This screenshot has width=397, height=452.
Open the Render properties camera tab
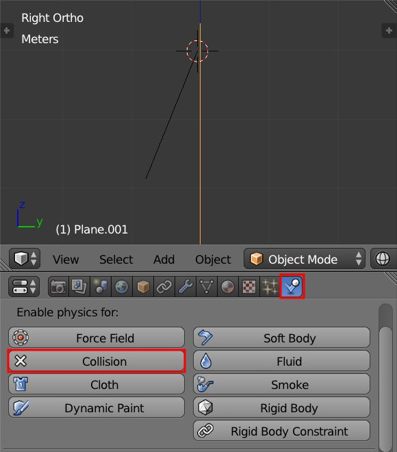(x=58, y=287)
